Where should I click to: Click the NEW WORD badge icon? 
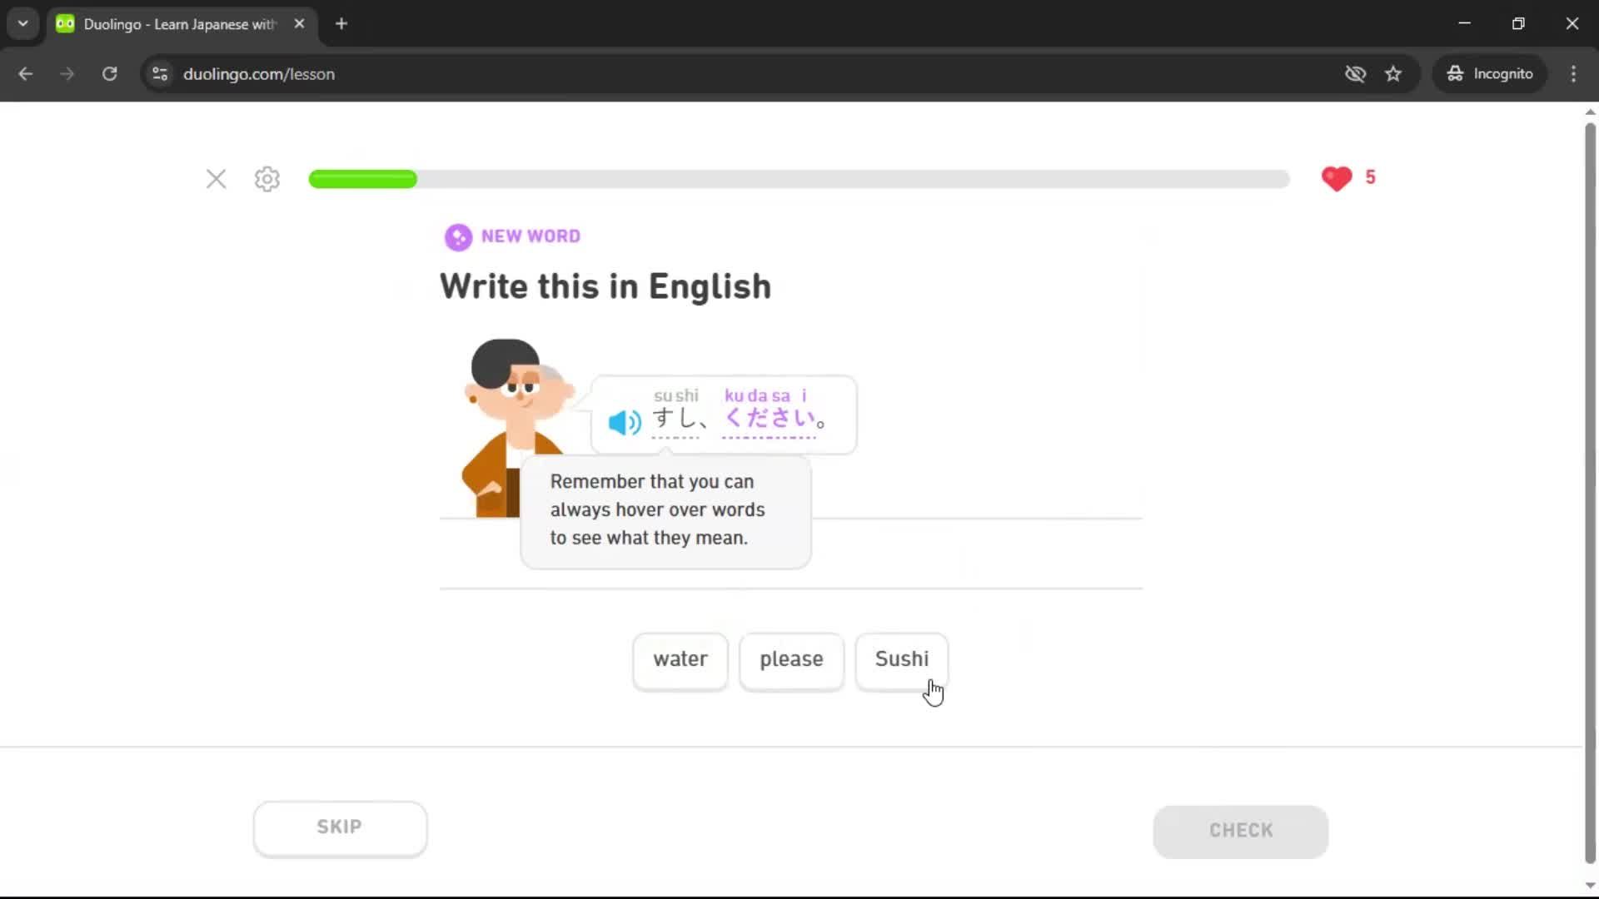[459, 236]
